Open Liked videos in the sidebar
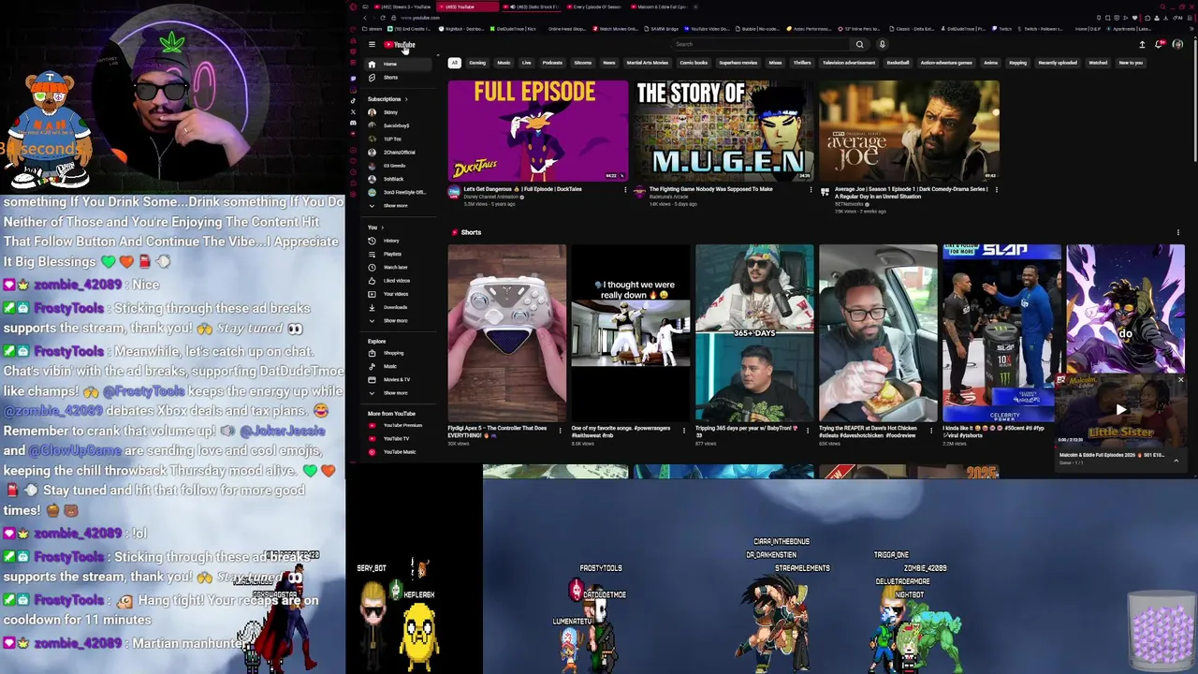The width and height of the screenshot is (1198, 674). [399, 280]
